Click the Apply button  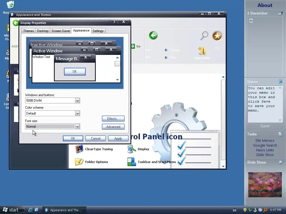[x=118, y=138]
